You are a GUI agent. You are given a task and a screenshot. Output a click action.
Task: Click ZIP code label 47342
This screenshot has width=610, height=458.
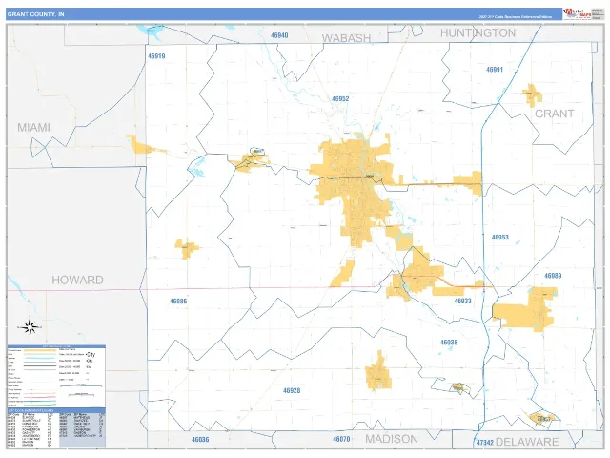[485, 443]
